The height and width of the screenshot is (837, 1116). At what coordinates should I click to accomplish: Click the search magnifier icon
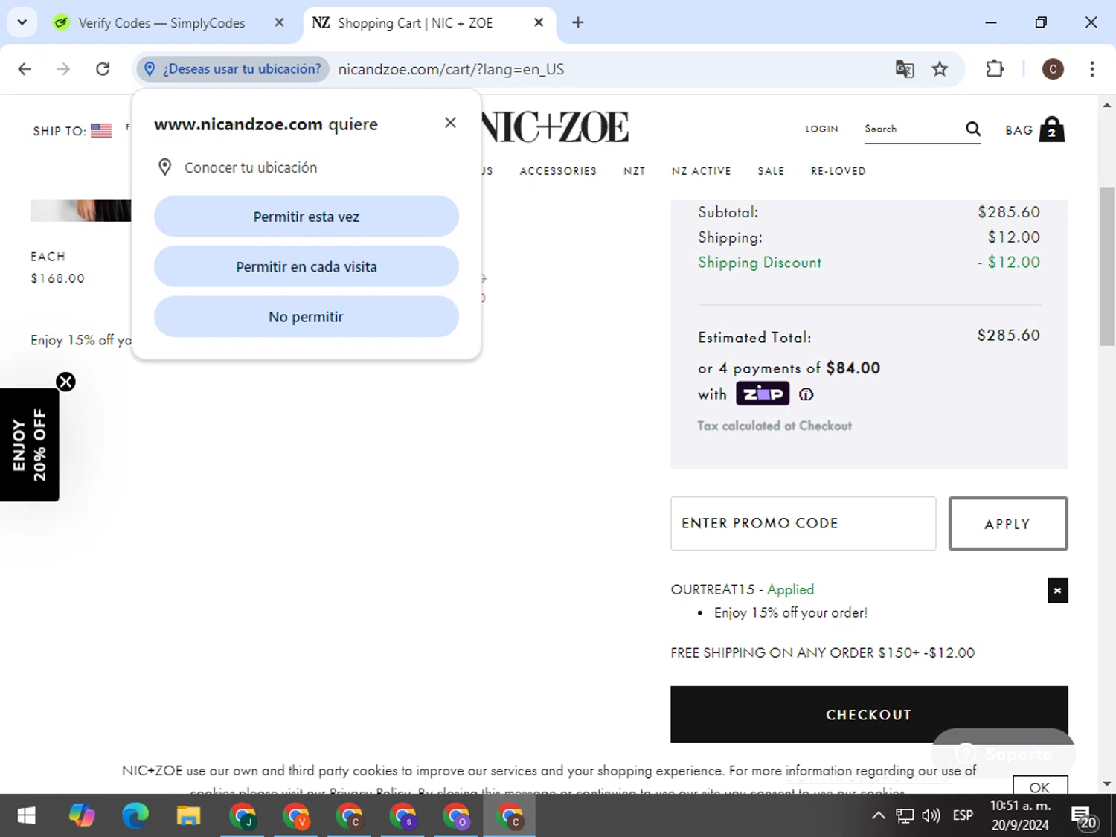pyautogui.click(x=973, y=129)
